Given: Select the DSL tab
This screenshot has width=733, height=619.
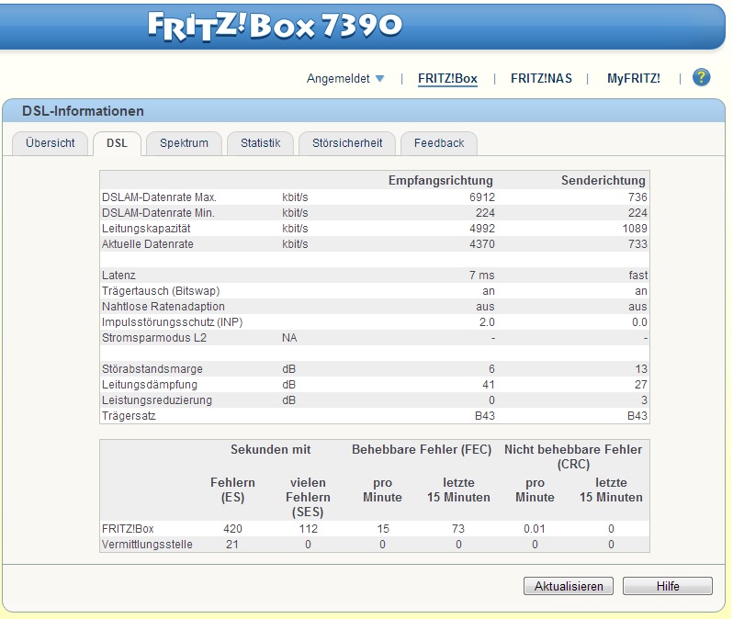Looking at the screenshot, I should [117, 143].
